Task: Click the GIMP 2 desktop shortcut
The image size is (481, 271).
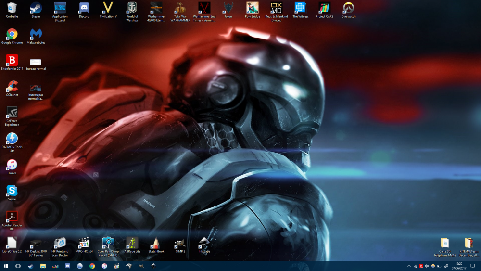Action: click(x=180, y=243)
